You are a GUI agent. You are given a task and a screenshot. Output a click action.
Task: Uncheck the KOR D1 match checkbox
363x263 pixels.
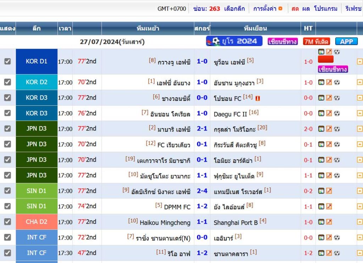click(x=8, y=61)
